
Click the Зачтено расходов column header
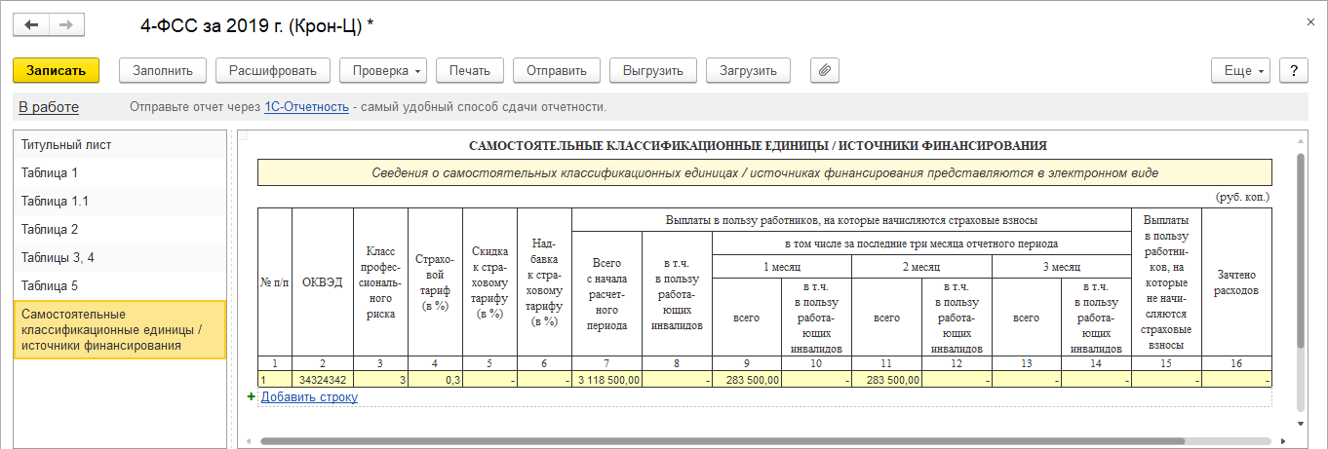[x=1236, y=282]
